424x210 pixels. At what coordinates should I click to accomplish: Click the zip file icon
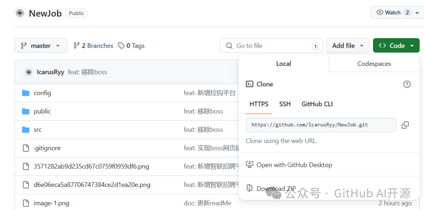point(249,188)
